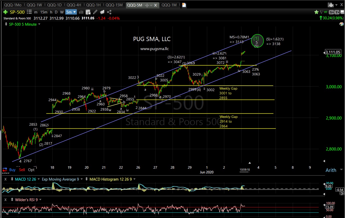This screenshot has width=345, height=218.
Task: Toggle the Buy order button
Action: pos(9,170)
